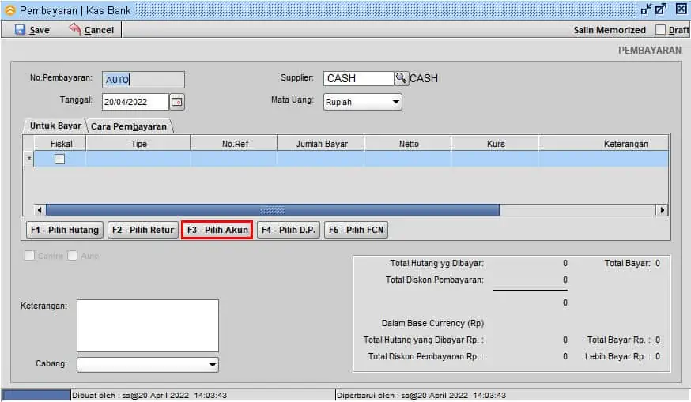Image resolution: width=691 pixels, height=402 pixels.
Task: Toggle the Auto checkbox
Action: coord(72,256)
